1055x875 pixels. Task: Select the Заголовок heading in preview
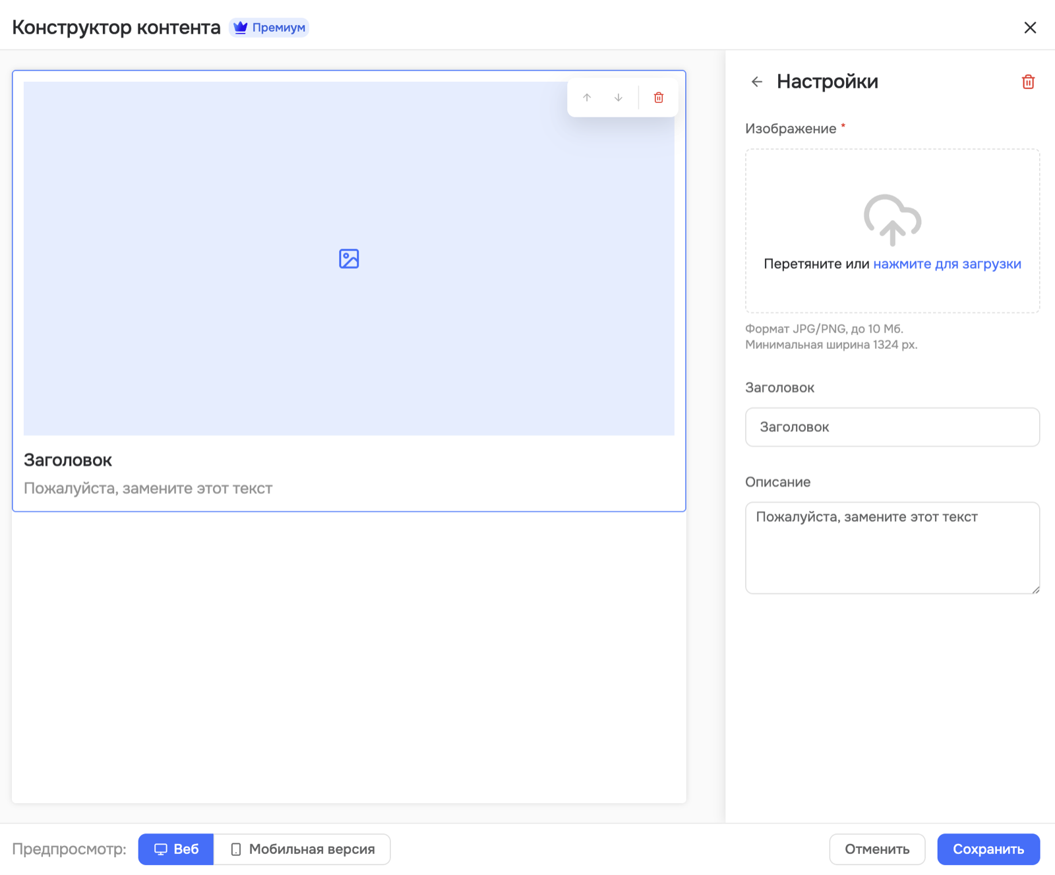coord(68,460)
